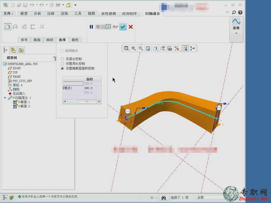Select the Attached preview icon
Viewport: 271px width, 203px height.
[108, 27]
